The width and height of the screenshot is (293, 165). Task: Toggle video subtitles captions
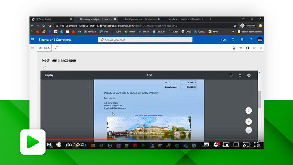click(206, 145)
